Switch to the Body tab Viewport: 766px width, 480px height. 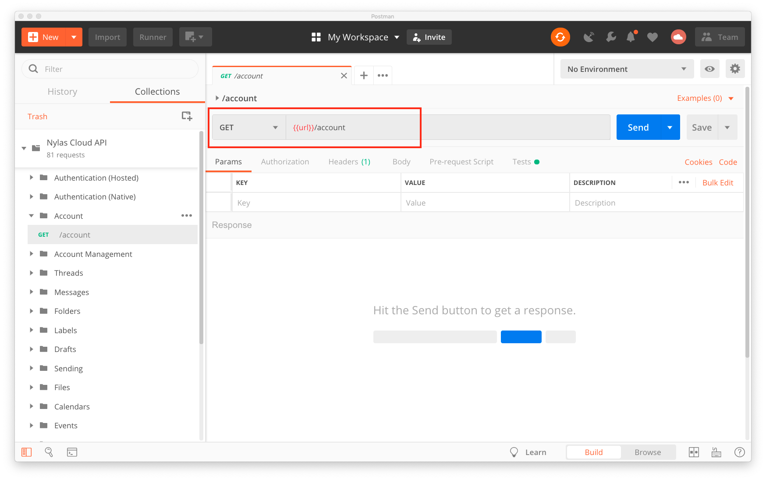401,162
